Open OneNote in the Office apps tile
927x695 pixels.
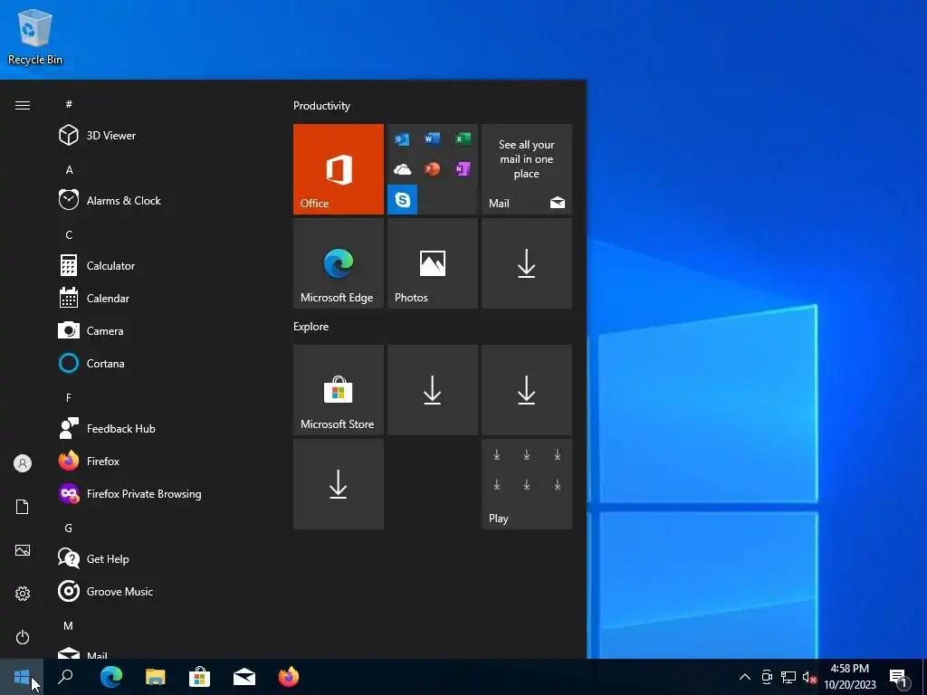pyautogui.click(x=463, y=169)
